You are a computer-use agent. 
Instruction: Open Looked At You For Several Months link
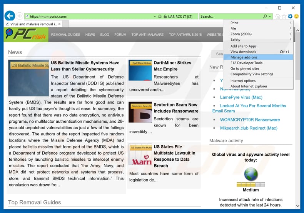pyautogui.click(x=249, y=108)
